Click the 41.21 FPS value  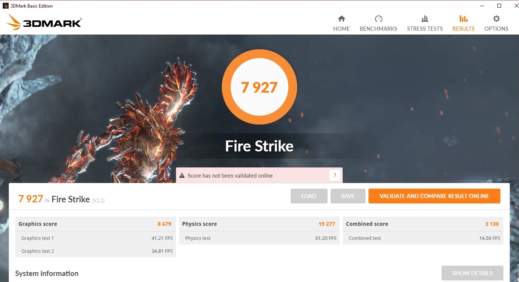point(162,238)
